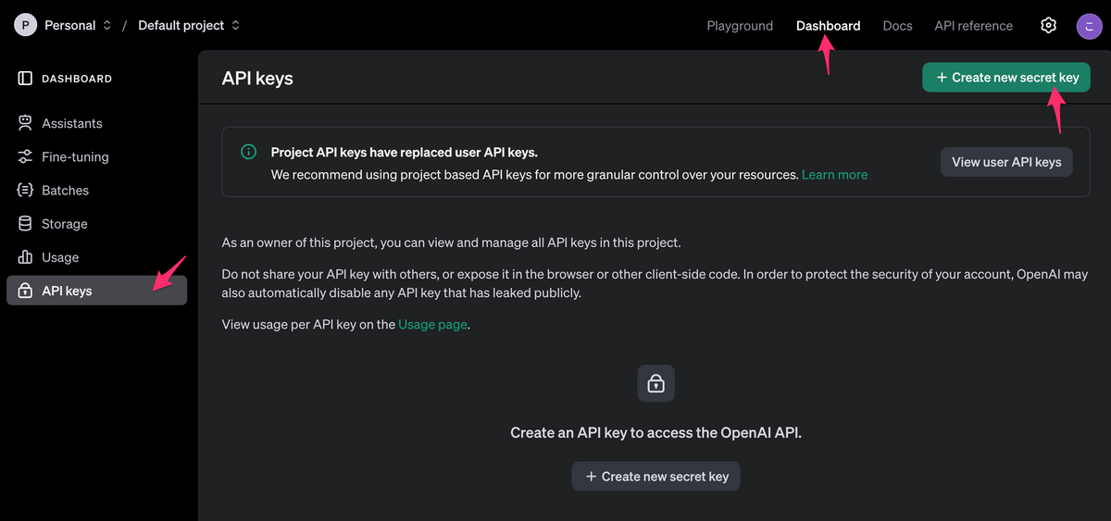Expand the Personal organization switcher

[x=78, y=26]
